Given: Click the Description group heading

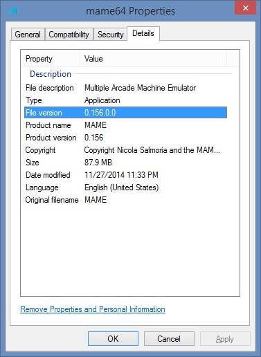Looking at the screenshot, I should (x=51, y=74).
